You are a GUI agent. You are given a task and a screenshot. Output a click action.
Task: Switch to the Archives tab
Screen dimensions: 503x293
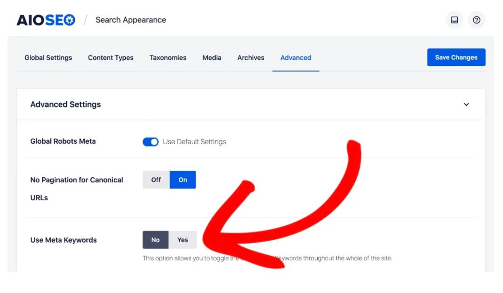[251, 57]
